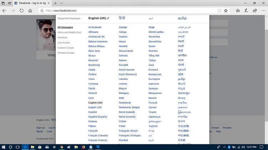This screenshot has width=268, height=150.
Task: Choose Tiếng Việt language
Action: click(x=154, y=56)
